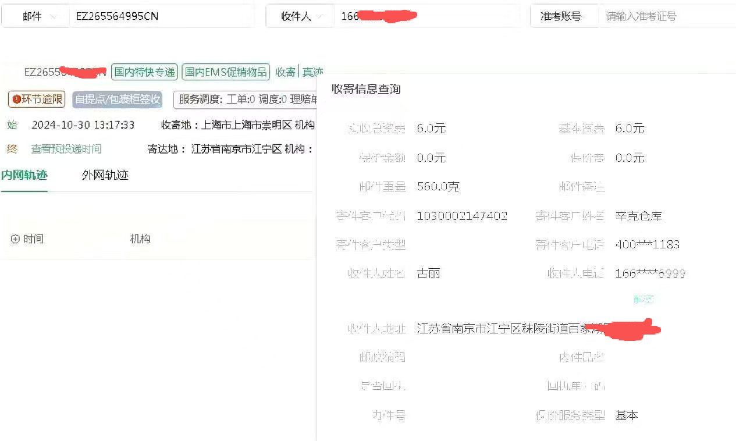Click the EZ265564995CN tracking number input
Image resolution: width=736 pixels, height=441 pixels.
coord(157,16)
